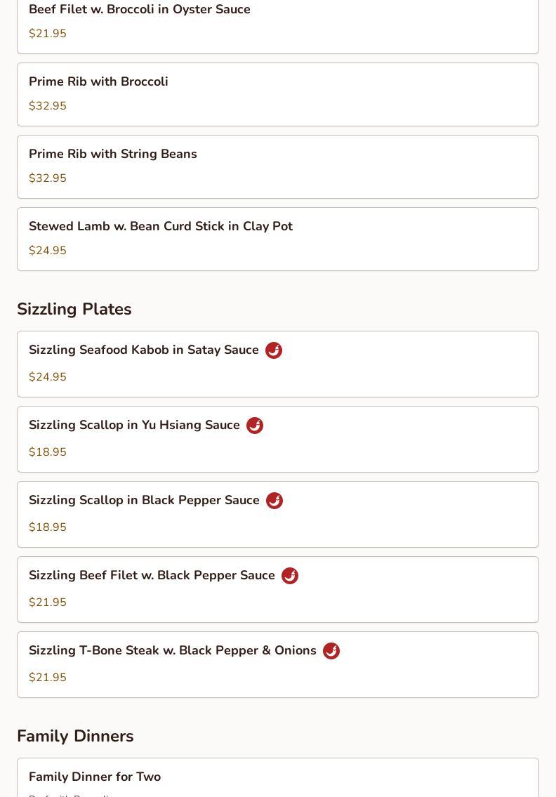Image resolution: width=556 pixels, height=797 pixels.
Task: Click chili icon beside Sizzling T-Bone Steak
Action: click(331, 651)
